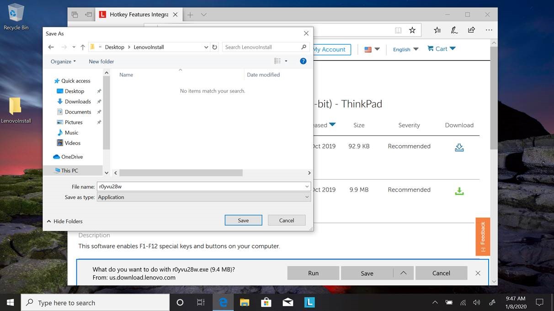Image resolution: width=554 pixels, height=311 pixels.
Task: Open My Account on Lenovo site
Action: click(x=331, y=49)
